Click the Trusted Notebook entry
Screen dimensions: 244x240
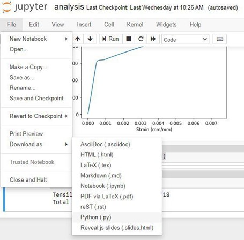tap(36, 162)
